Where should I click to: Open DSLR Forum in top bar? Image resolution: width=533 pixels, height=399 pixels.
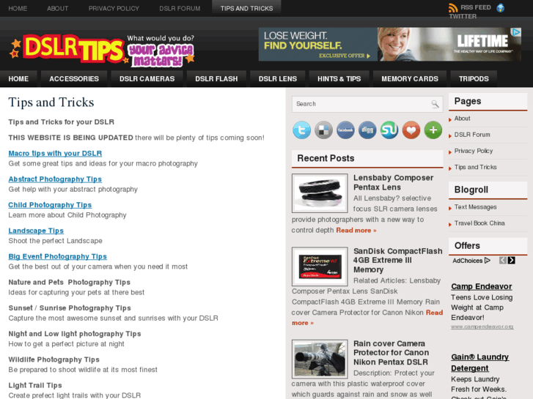click(x=180, y=9)
